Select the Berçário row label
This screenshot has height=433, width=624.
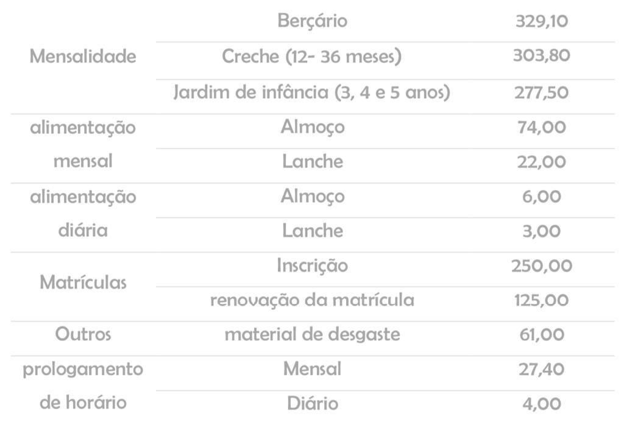pyautogui.click(x=312, y=21)
